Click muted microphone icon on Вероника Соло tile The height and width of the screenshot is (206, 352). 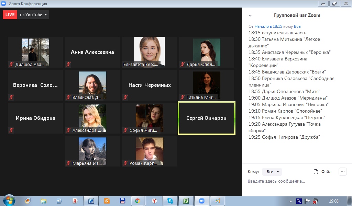[x=11, y=97]
